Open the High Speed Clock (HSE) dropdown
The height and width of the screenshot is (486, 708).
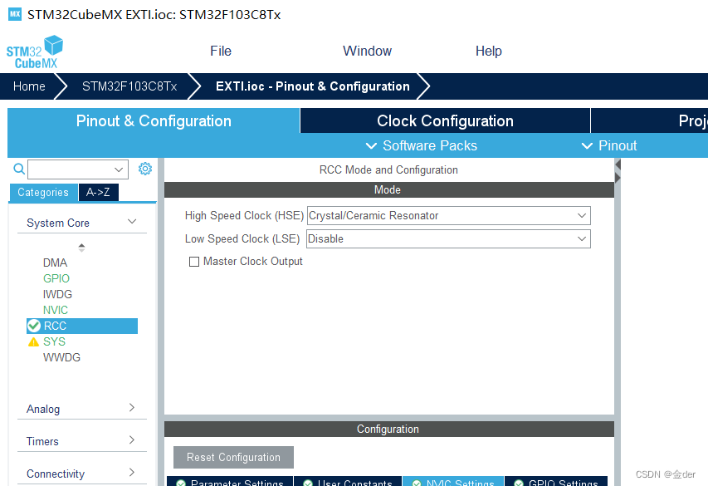[x=448, y=216]
